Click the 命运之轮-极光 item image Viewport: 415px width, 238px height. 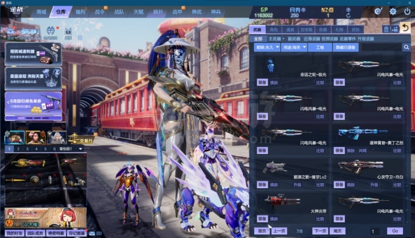270,65
